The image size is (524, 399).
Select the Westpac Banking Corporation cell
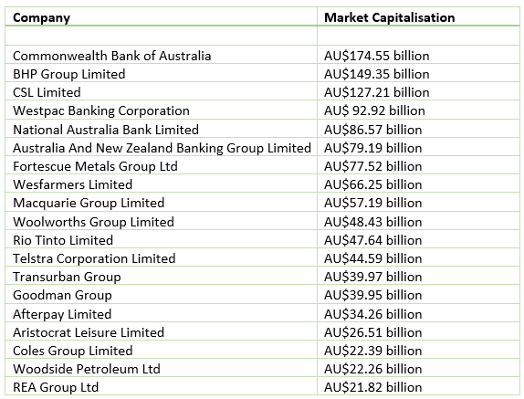click(x=161, y=110)
